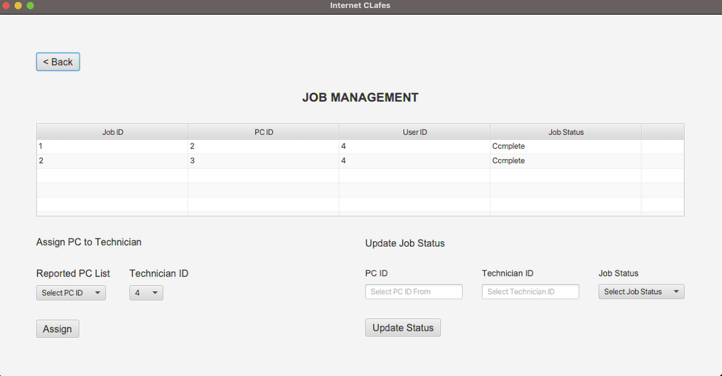
Task: Select the second table row's Job ID cell
Action: pyautogui.click(x=112, y=161)
